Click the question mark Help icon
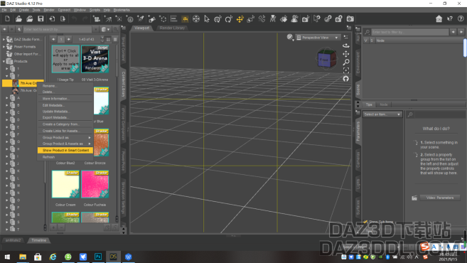This screenshot has width=467, height=263. 461,18
